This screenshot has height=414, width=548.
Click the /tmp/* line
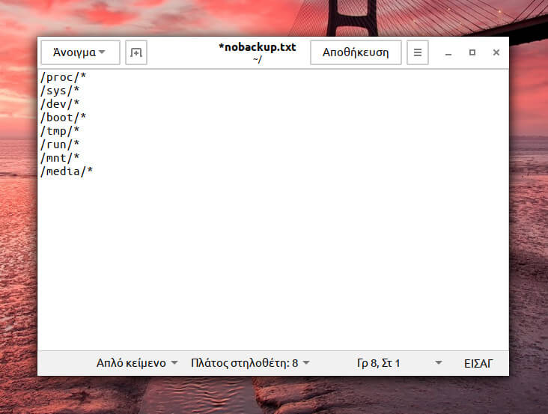tap(60, 131)
